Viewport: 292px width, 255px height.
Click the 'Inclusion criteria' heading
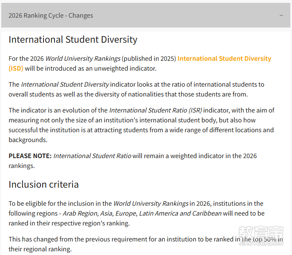43,184
